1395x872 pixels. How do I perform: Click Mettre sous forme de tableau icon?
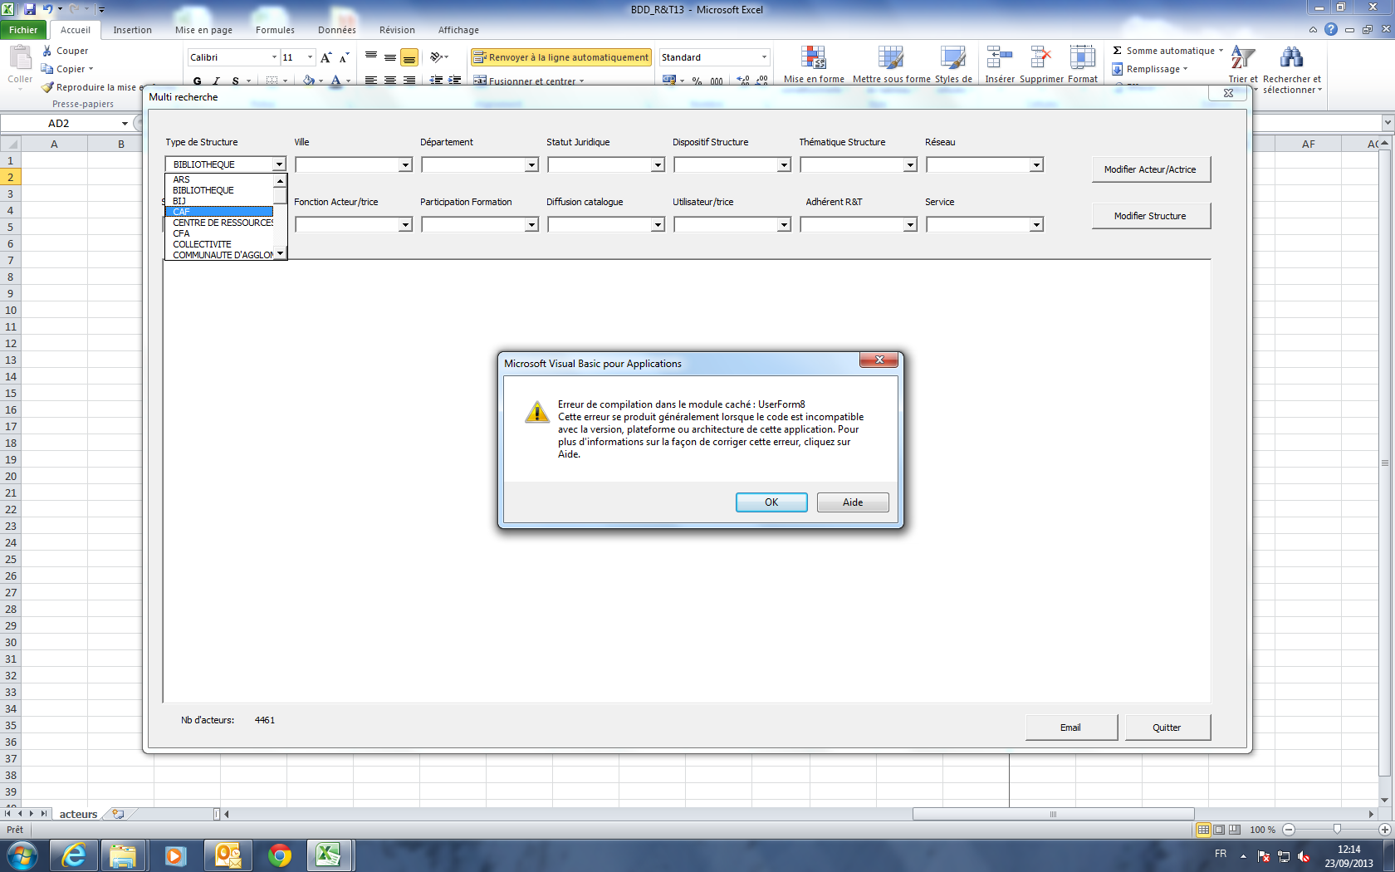coord(890,58)
